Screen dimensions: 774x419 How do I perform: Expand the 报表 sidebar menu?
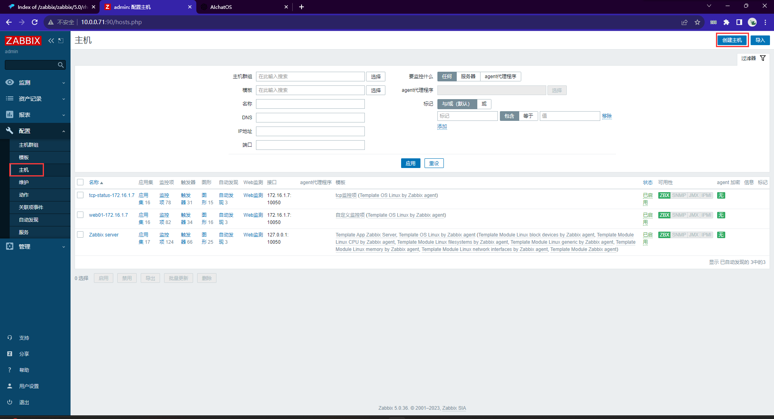[35, 115]
